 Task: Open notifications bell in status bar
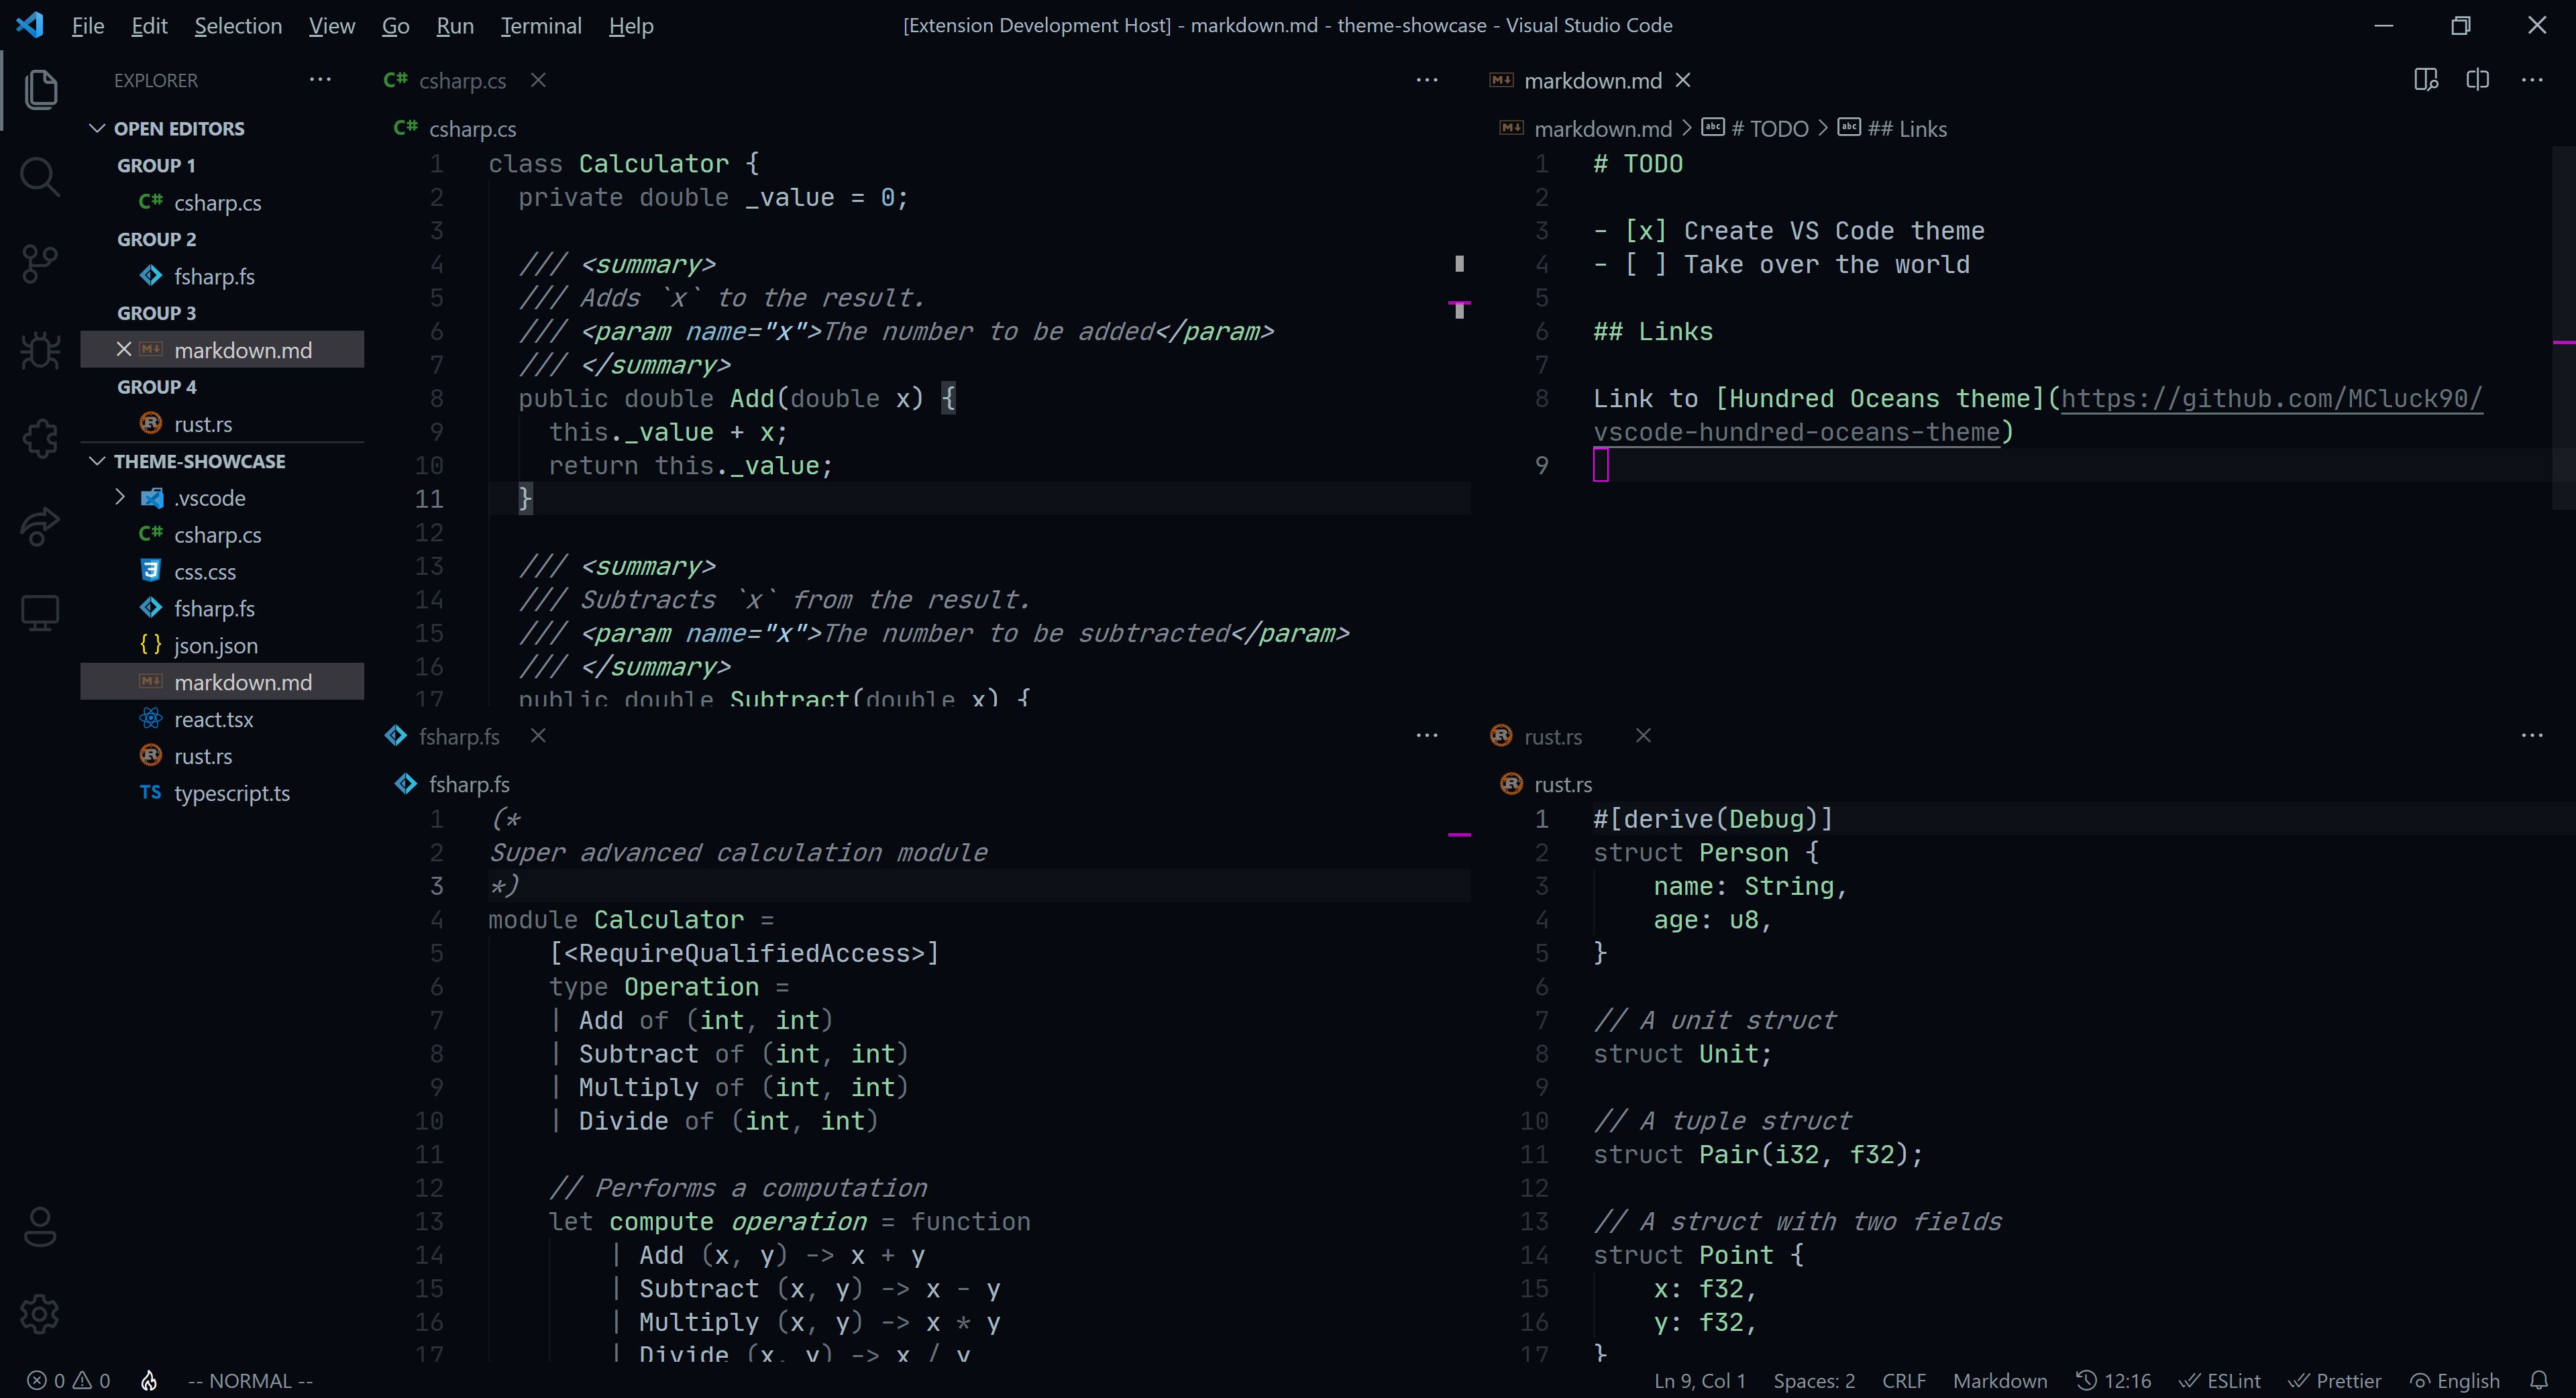[x=2538, y=1381]
